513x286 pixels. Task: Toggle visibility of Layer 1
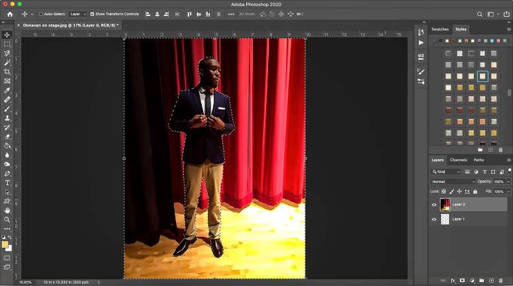point(434,219)
